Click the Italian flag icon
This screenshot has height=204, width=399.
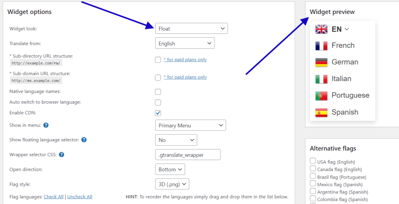(x=321, y=79)
